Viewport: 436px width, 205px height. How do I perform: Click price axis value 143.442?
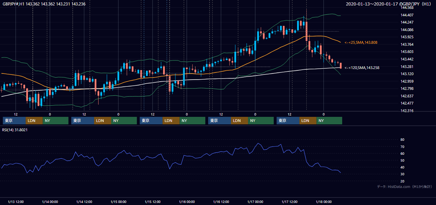pos(407,59)
